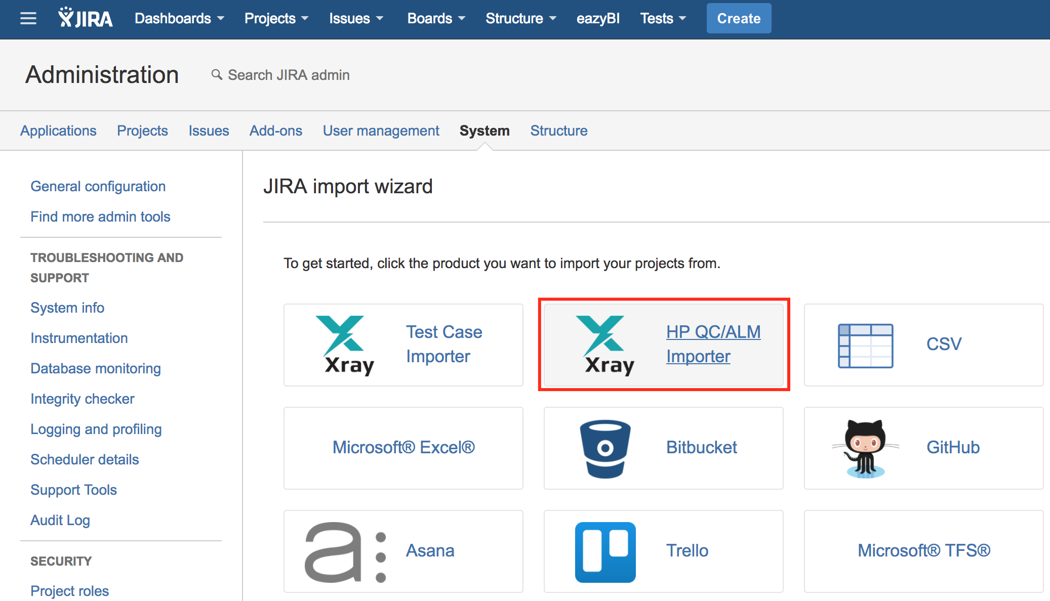
Task: Open Instrumentation in sidebar
Action: pyautogui.click(x=79, y=338)
